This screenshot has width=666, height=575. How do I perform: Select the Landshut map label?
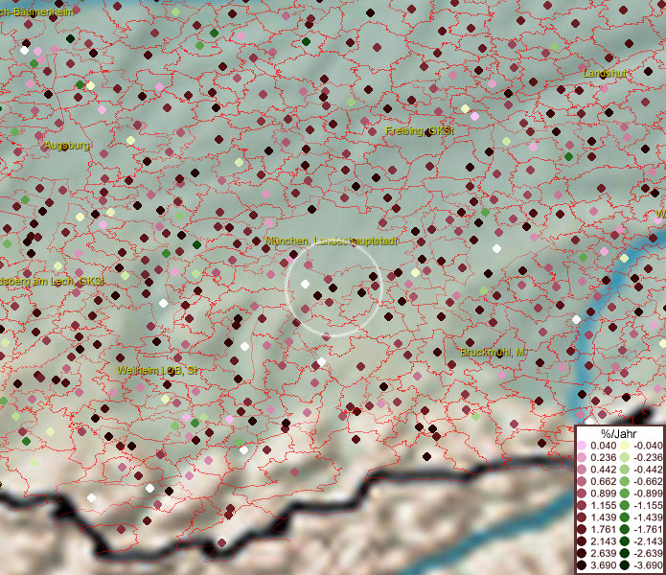click(605, 73)
